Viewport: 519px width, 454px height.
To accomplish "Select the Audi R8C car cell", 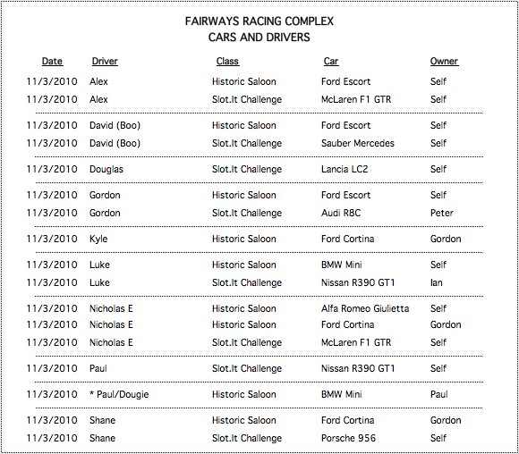I will click(341, 213).
